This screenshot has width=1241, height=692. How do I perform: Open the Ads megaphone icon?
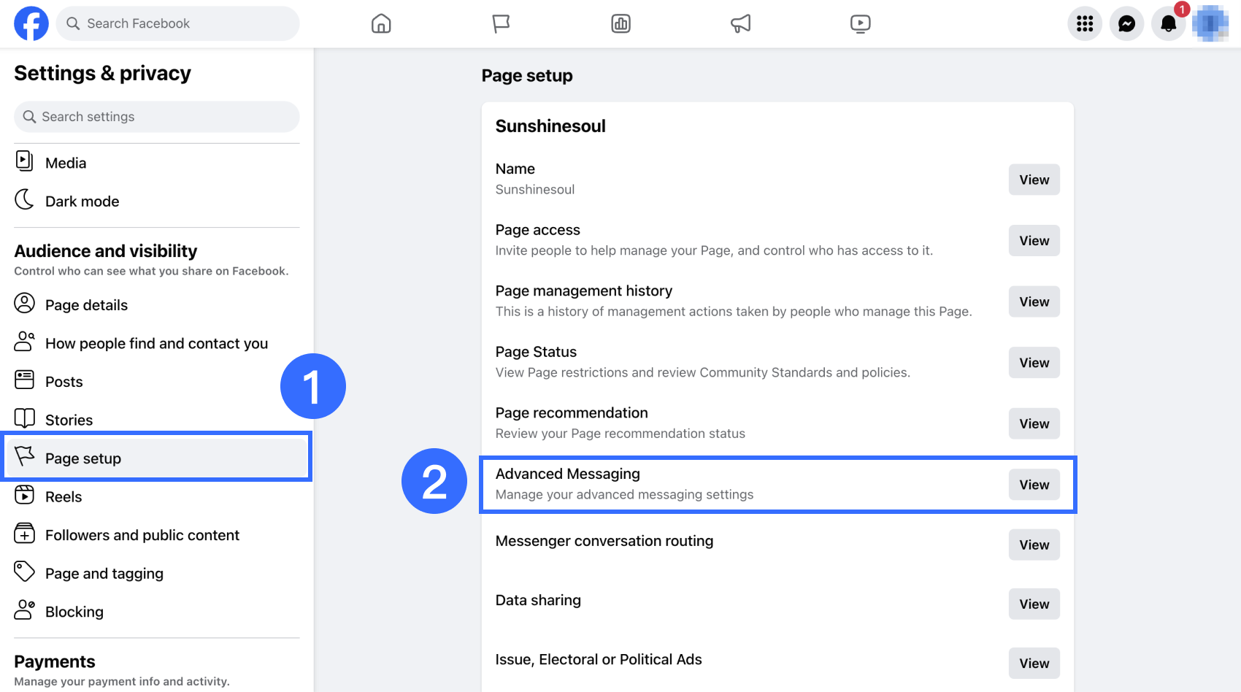pyautogui.click(x=740, y=24)
